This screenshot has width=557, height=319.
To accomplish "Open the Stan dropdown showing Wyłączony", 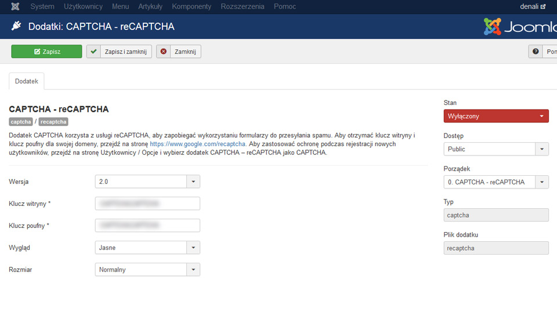I will [496, 116].
